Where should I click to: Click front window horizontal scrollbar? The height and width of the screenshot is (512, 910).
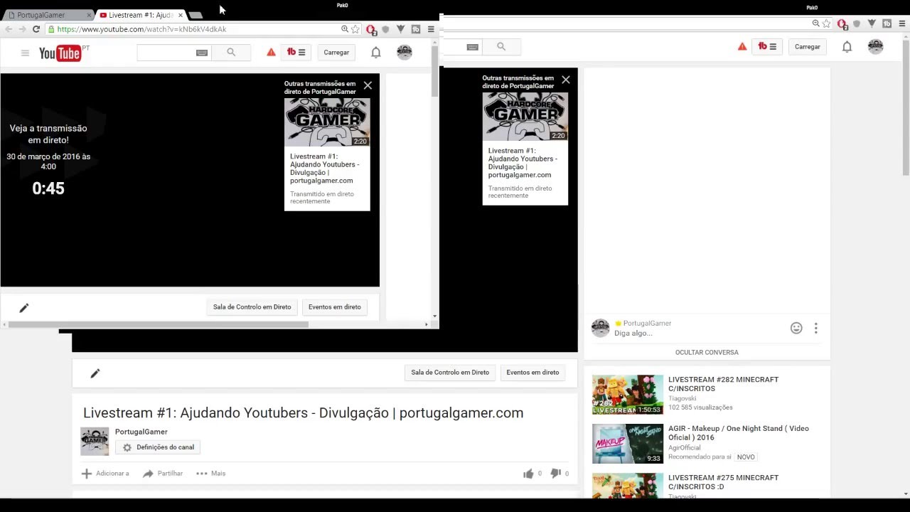coord(159,324)
